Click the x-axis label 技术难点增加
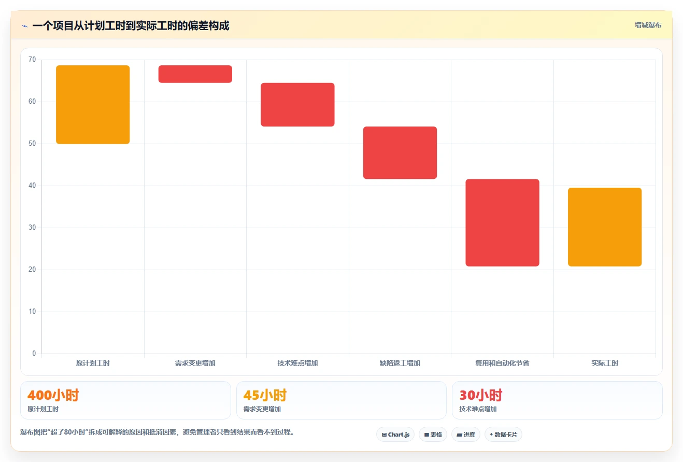 pos(297,363)
